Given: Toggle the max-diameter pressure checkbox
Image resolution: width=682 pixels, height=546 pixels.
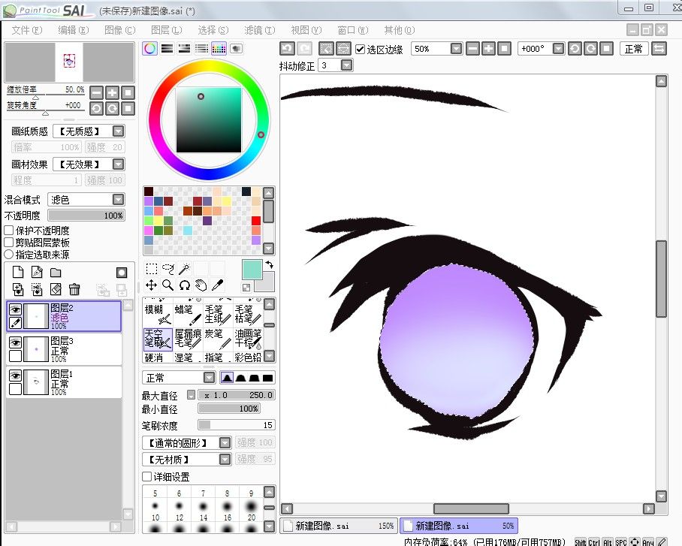Looking at the screenshot, I should click(191, 394).
